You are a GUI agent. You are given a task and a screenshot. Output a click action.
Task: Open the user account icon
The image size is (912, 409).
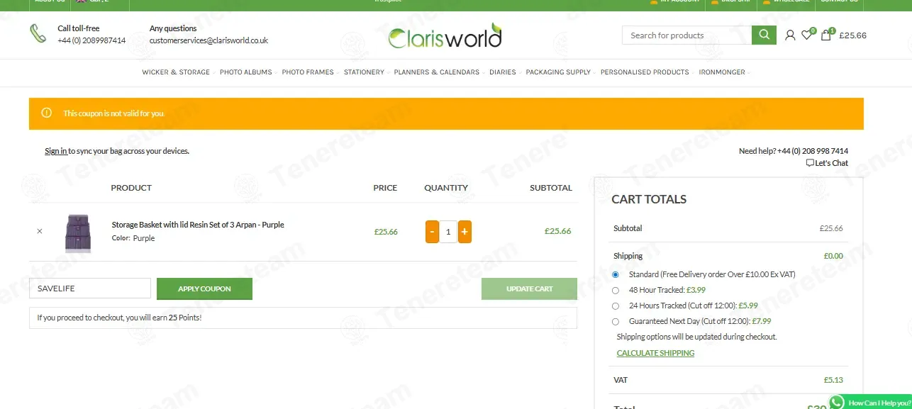[790, 35]
